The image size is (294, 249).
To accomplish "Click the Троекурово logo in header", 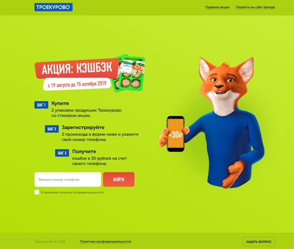I will click(x=53, y=7).
